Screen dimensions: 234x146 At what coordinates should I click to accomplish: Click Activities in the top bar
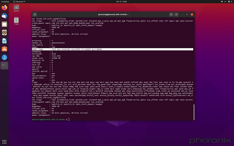click(6, 1)
